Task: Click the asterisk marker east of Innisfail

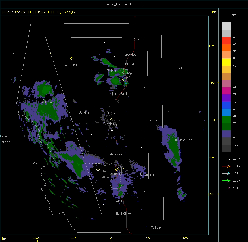Action: tap(144, 87)
